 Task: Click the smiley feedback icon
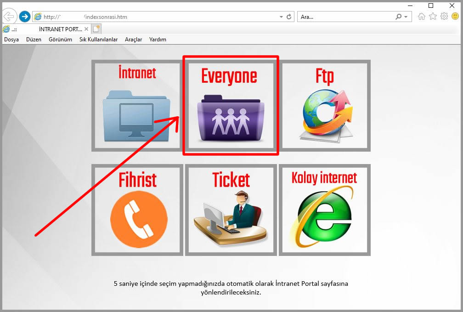[455, 17]
